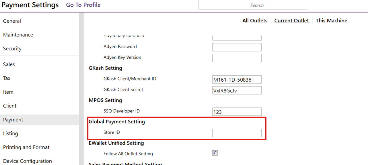The width and height of the screenshot is (368, 165).
Task: Select Sales in the sidebar
Action: (x=9, y=64)
